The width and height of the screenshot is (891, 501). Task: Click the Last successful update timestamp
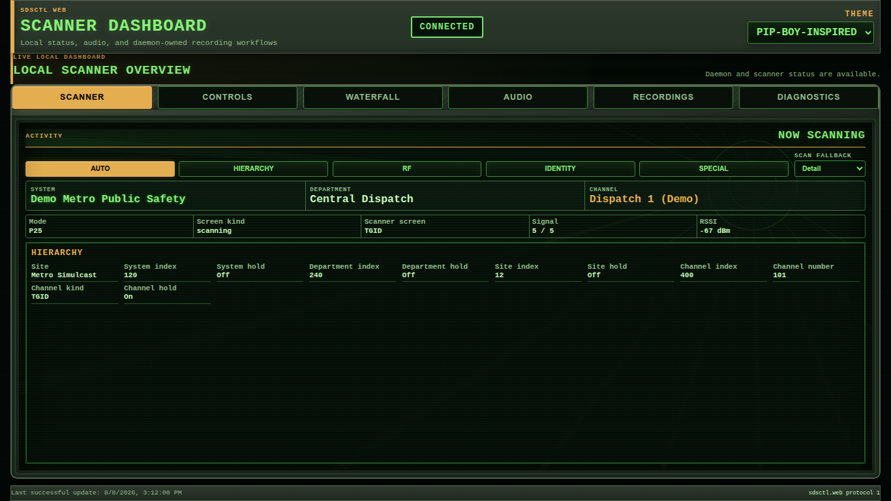pos(97,493)
